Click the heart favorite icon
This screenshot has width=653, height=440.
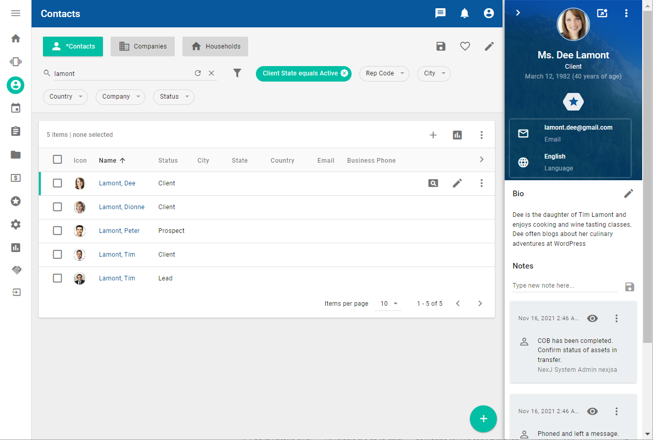[x=465, y=46]
